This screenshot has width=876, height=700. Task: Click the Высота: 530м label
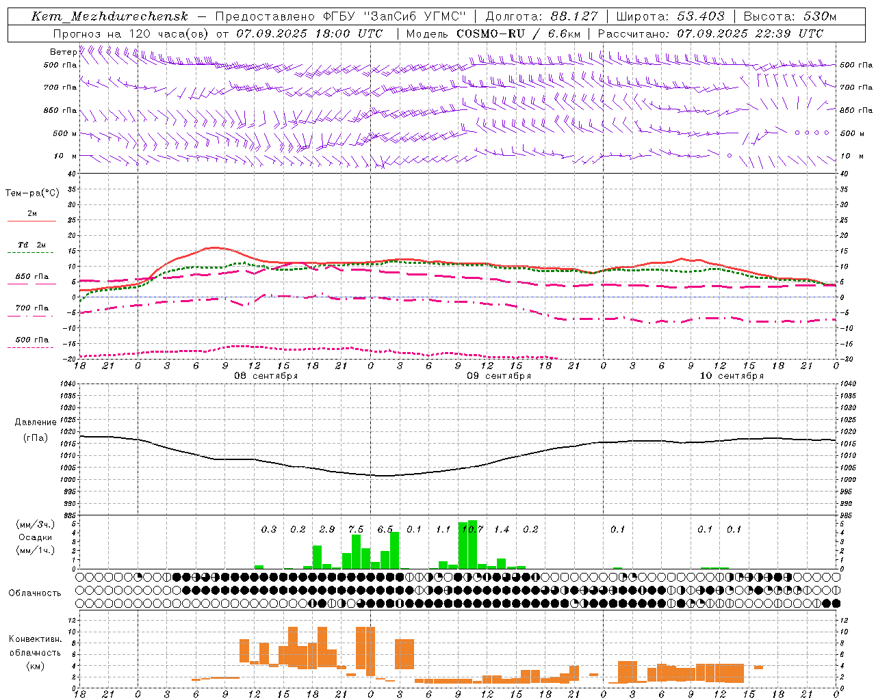pos(790,16)
